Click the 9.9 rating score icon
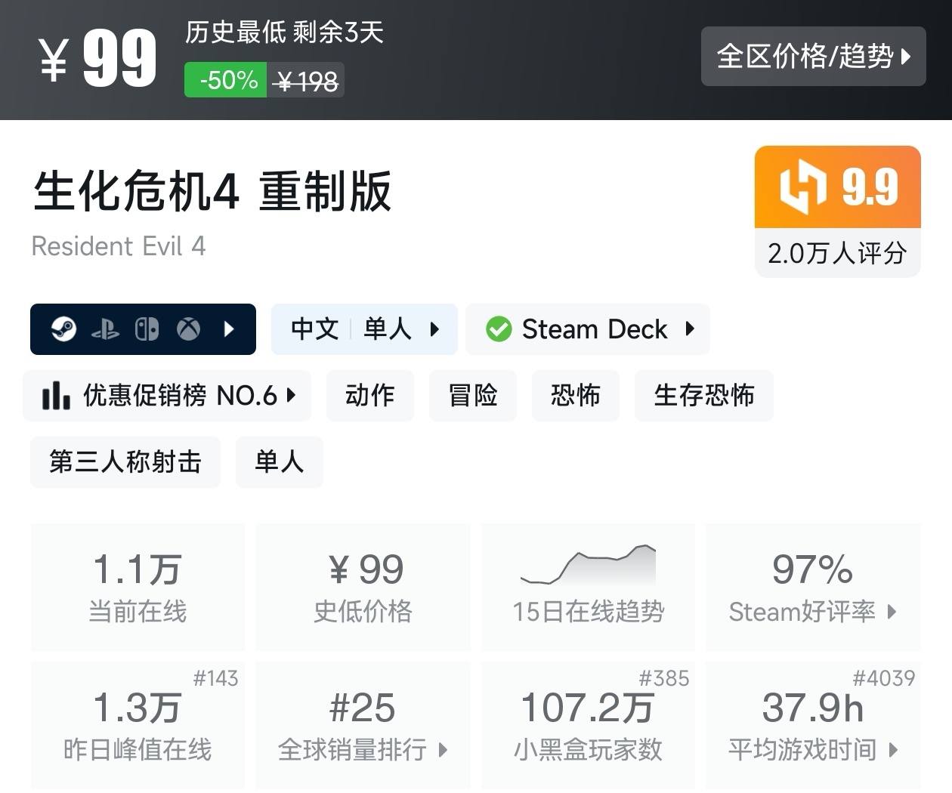952x793 pixels. coord(805,187)
